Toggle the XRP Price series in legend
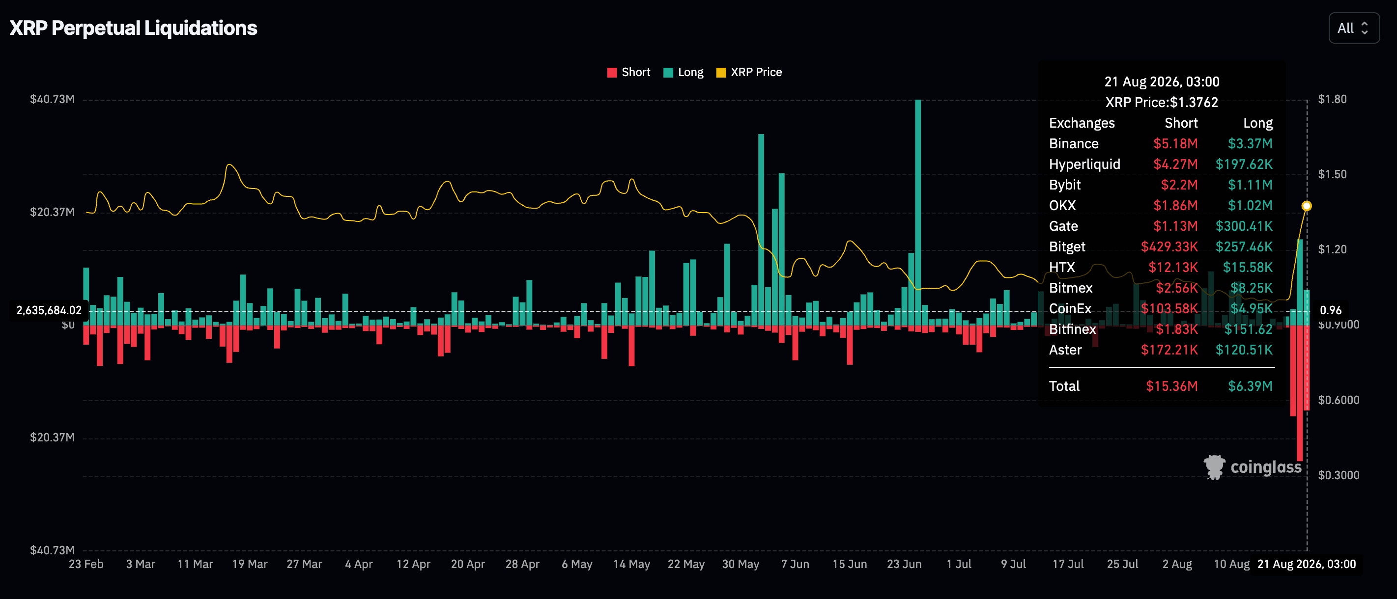The width and height of the screenshot is (1397, 599). (749, 73)
